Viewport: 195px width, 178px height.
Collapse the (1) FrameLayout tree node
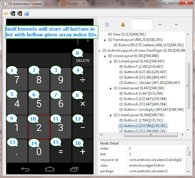pyautogui.click(x=105, y=40)
